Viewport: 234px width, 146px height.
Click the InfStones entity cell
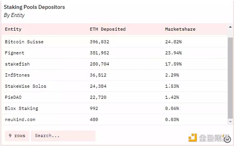pyautogui.click(x=17, y=75)
